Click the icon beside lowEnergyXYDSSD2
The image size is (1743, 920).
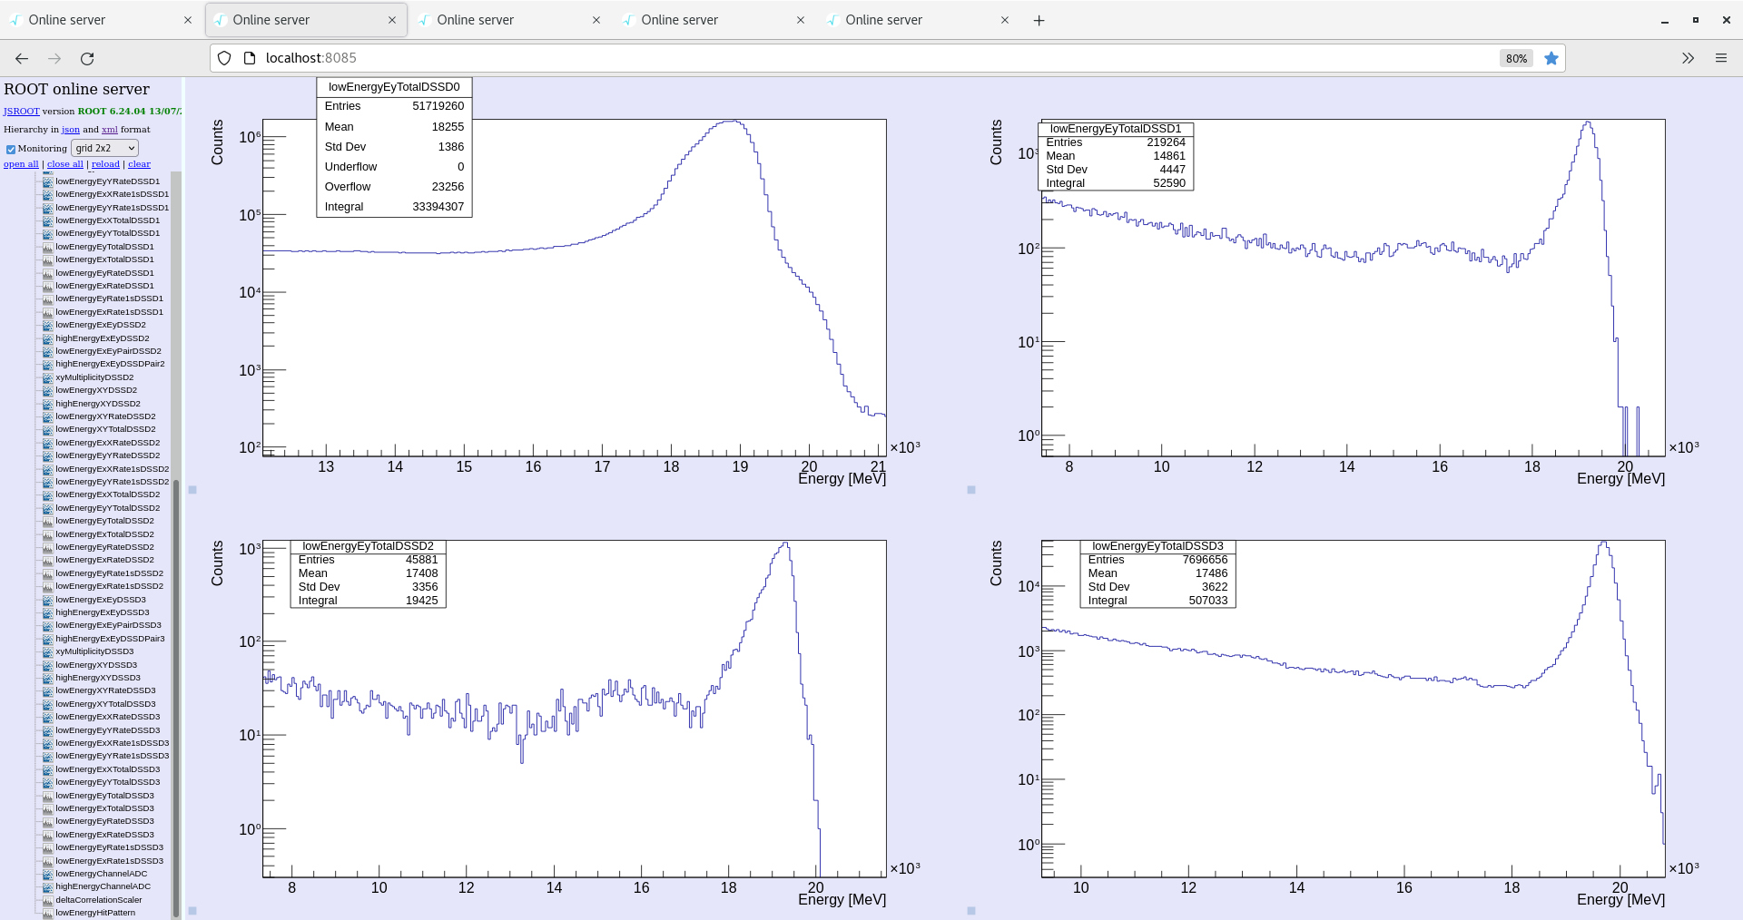coord(48,390)
